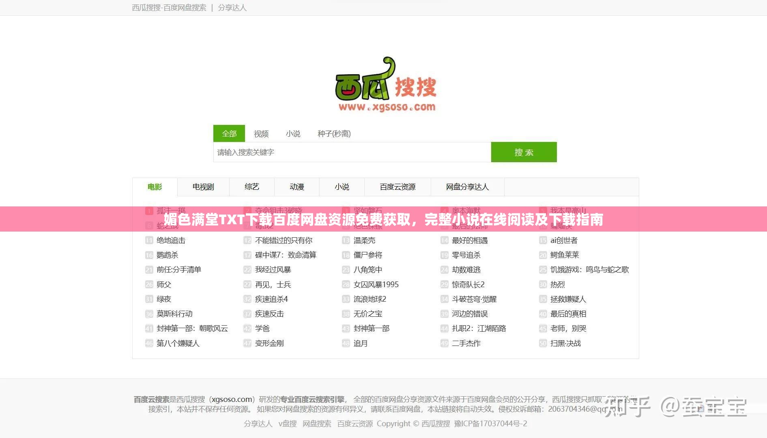
Task: Open movie 斗破苍穹·觉醒
Action: point(474,299)
